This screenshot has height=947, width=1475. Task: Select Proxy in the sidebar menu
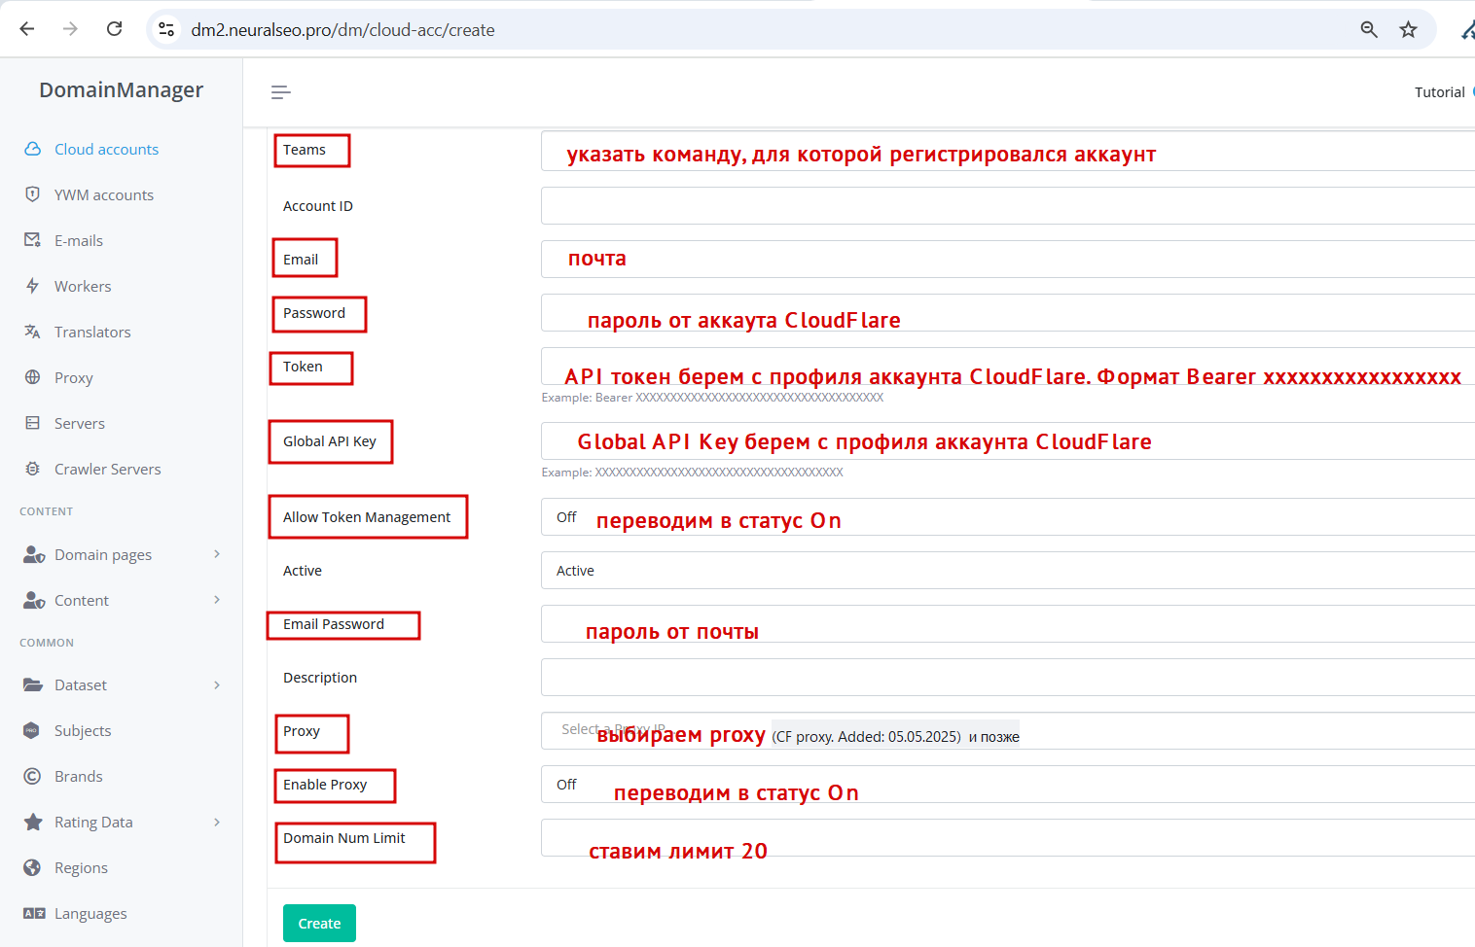pyautogui.click(x=74, y=377)
